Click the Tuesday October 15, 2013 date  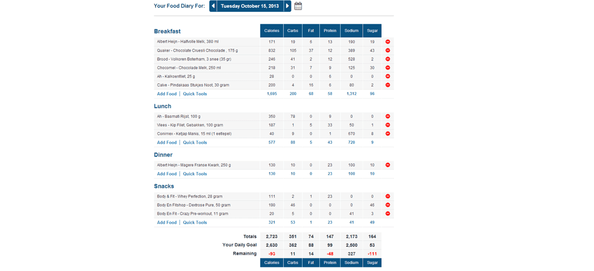[x=250, y=6]
